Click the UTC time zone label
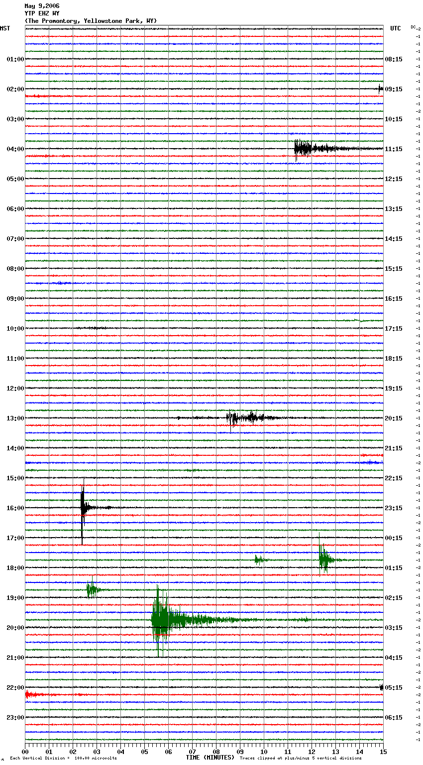The height and width of the screenshot is (765, 423). (396, 28)
